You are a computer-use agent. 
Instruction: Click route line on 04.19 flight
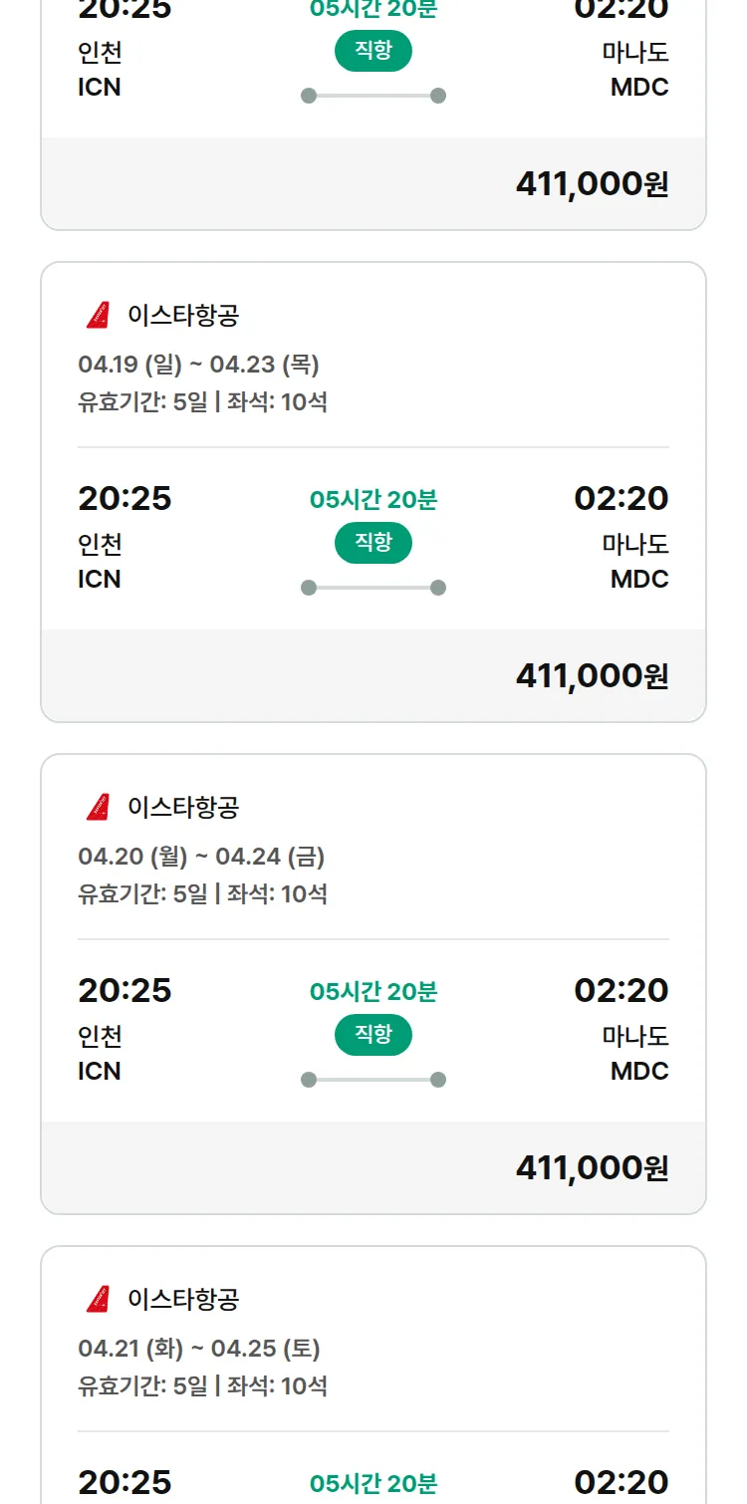373,588
